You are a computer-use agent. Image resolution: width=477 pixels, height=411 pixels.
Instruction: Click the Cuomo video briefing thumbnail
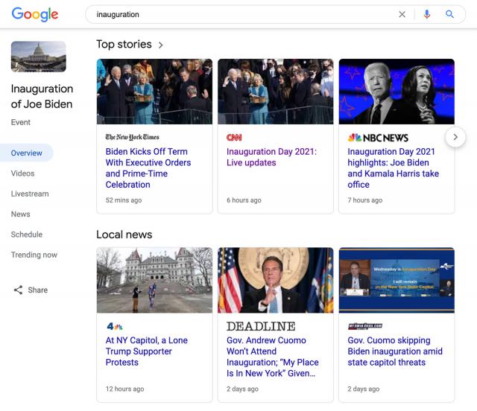(x=397, y=280)
